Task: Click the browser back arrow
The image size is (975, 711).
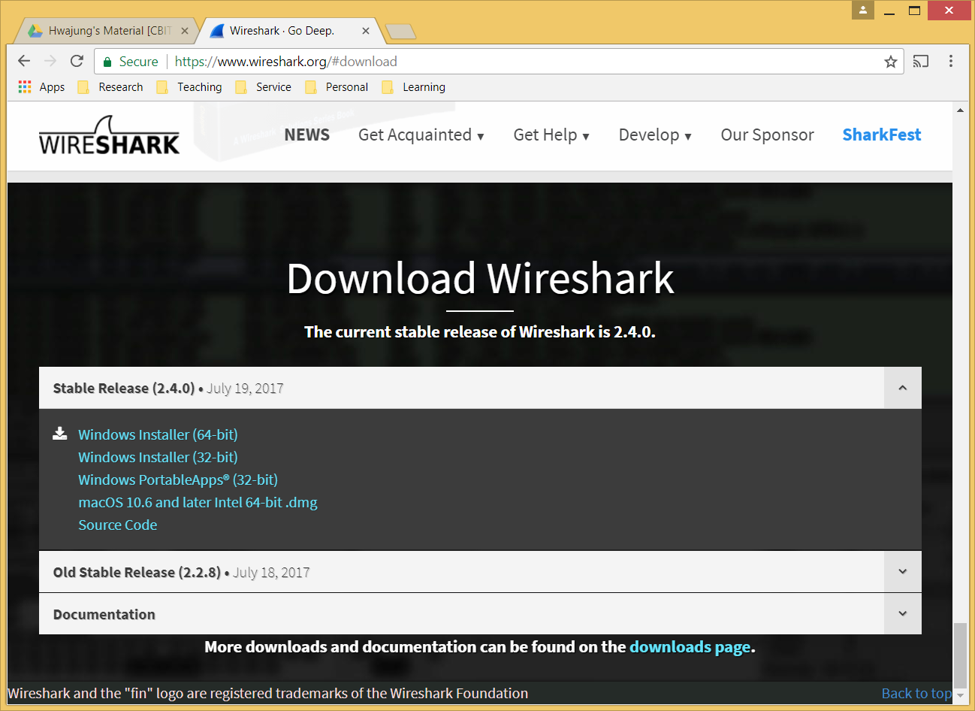Action: 24,61
